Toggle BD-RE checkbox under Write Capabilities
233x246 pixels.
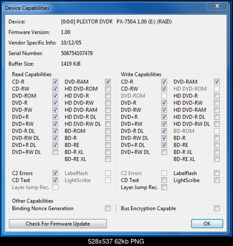[x=216, y=145]
